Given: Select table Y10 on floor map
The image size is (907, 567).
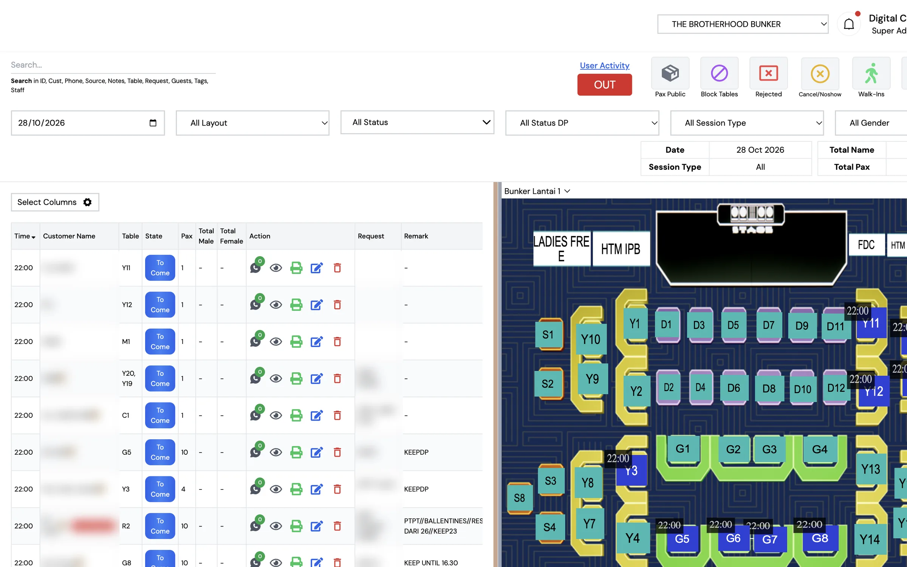Looking at the screenshot, I should (591, 339).
